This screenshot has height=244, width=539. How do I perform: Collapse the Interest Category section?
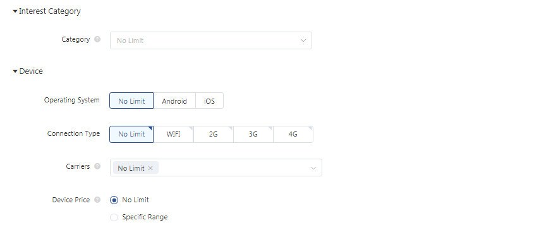coord(15,11)
